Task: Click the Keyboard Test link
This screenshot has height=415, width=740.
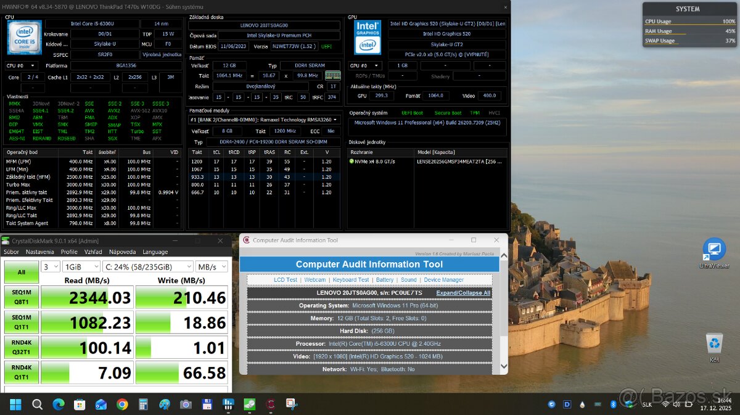Action: pyautogui.click(x=351, y=280)
